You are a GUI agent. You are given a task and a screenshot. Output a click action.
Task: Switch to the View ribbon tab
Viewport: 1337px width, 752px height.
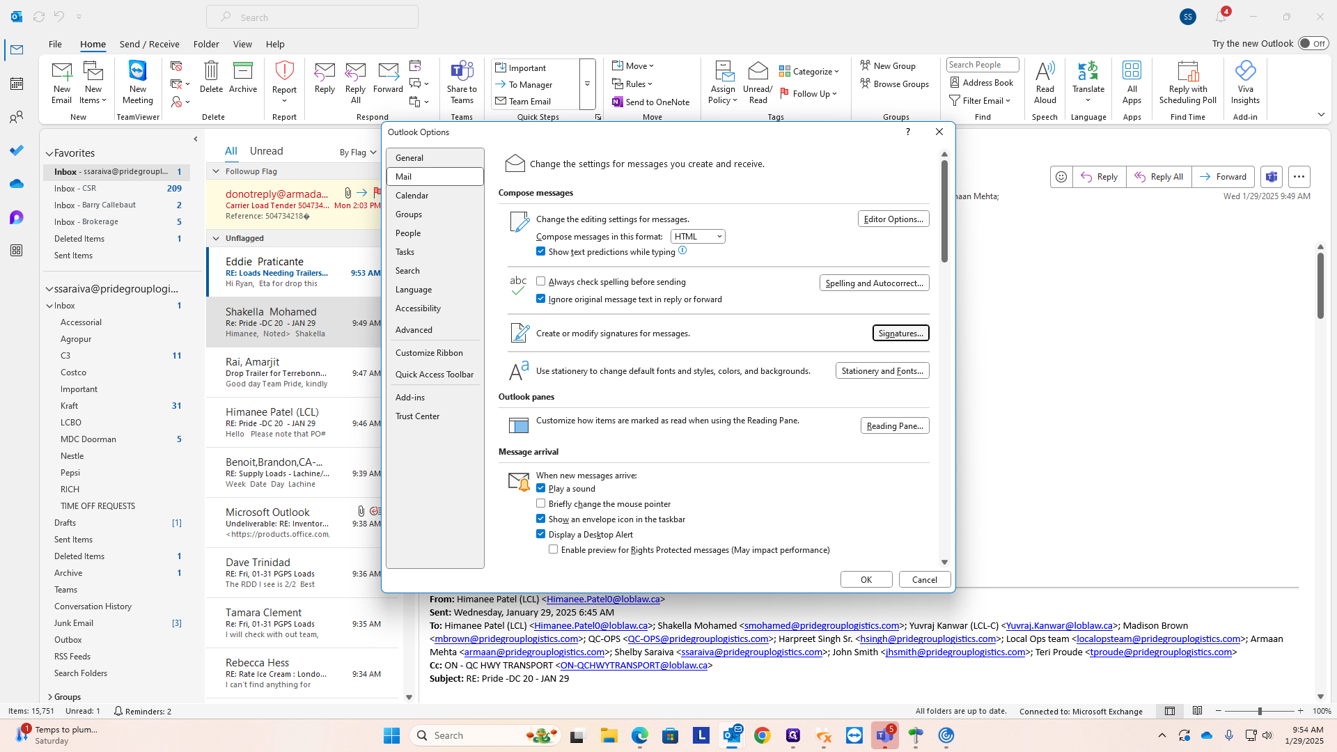click(x=242, y=44)
